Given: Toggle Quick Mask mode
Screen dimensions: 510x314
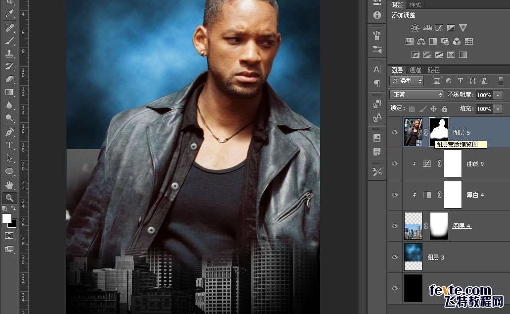Looking at the screenshot, I should coord(9,236).
